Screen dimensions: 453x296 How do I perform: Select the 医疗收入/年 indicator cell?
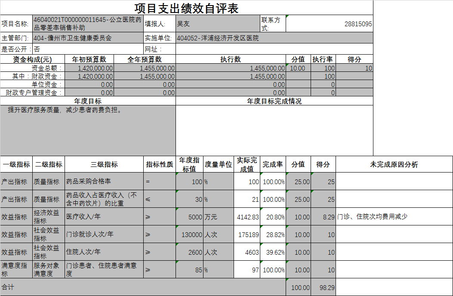point(104,216)
